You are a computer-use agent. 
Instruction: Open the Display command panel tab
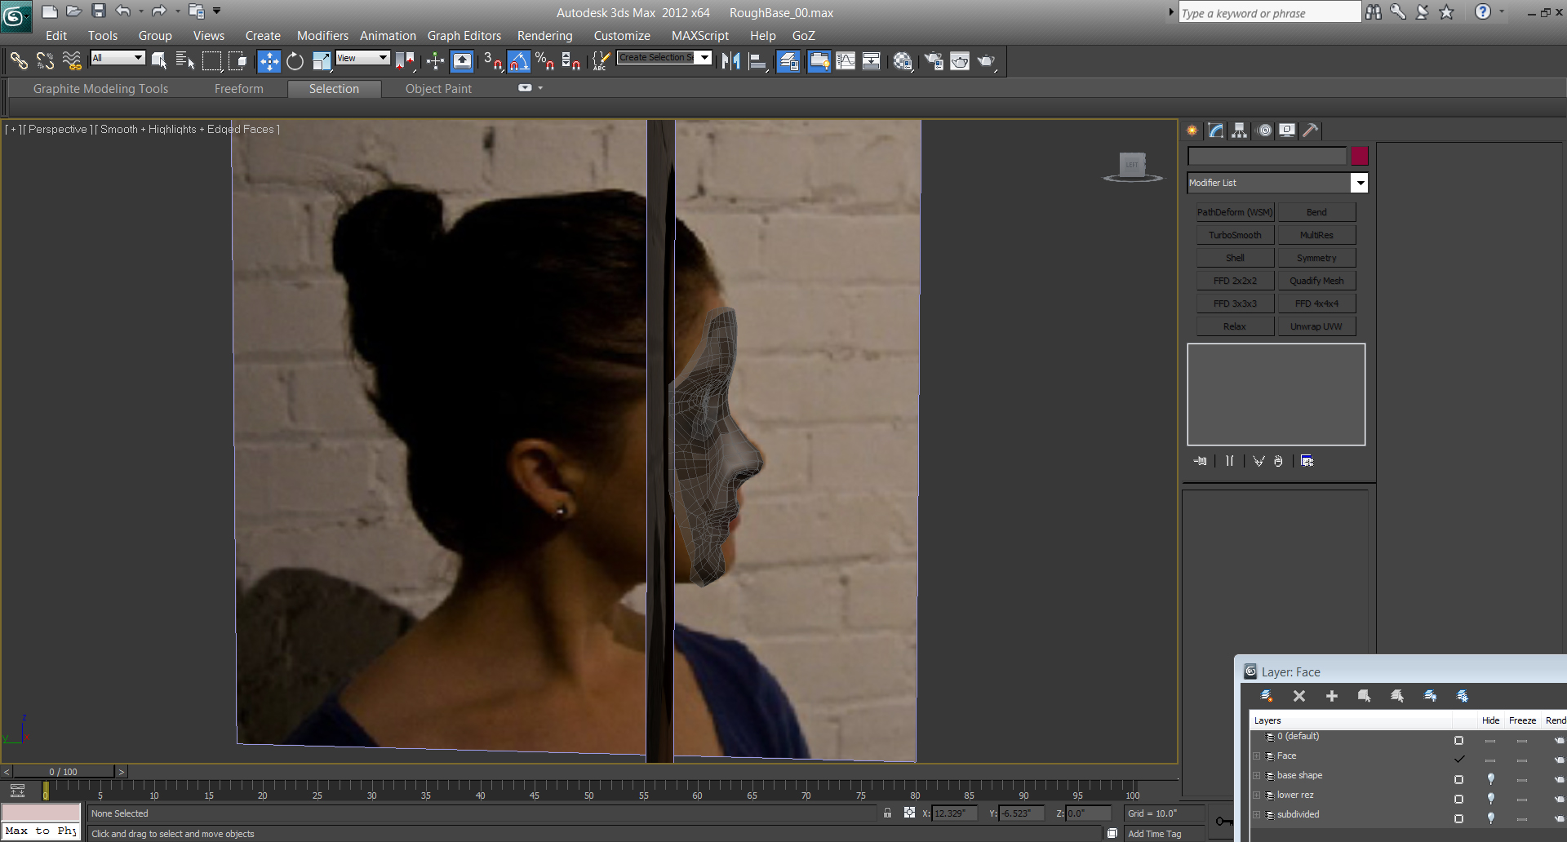click(x=1287, y=131)
